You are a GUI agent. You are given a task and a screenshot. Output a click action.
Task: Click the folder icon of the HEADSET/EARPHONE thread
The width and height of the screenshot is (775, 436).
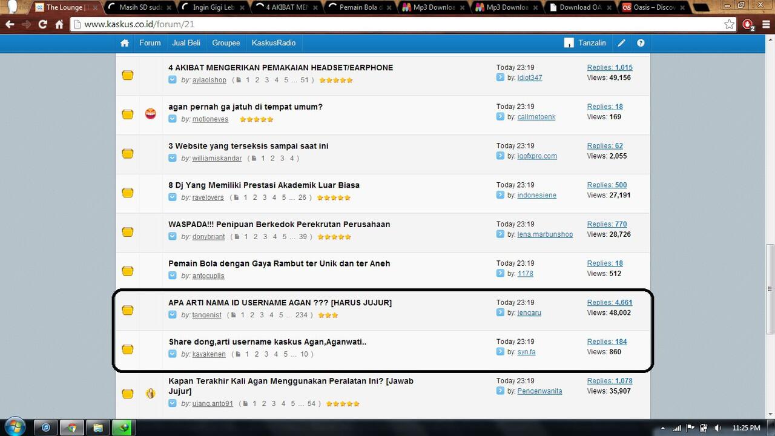pyautogui.click(x=127, y=75)
